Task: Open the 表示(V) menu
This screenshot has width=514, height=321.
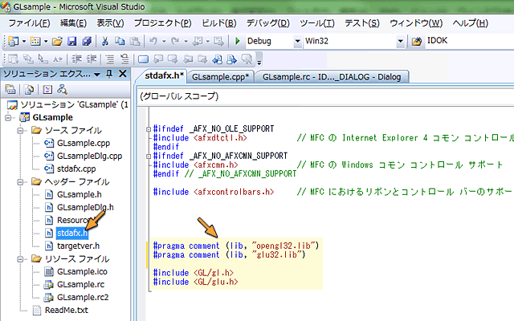Action: coord(110,23)
